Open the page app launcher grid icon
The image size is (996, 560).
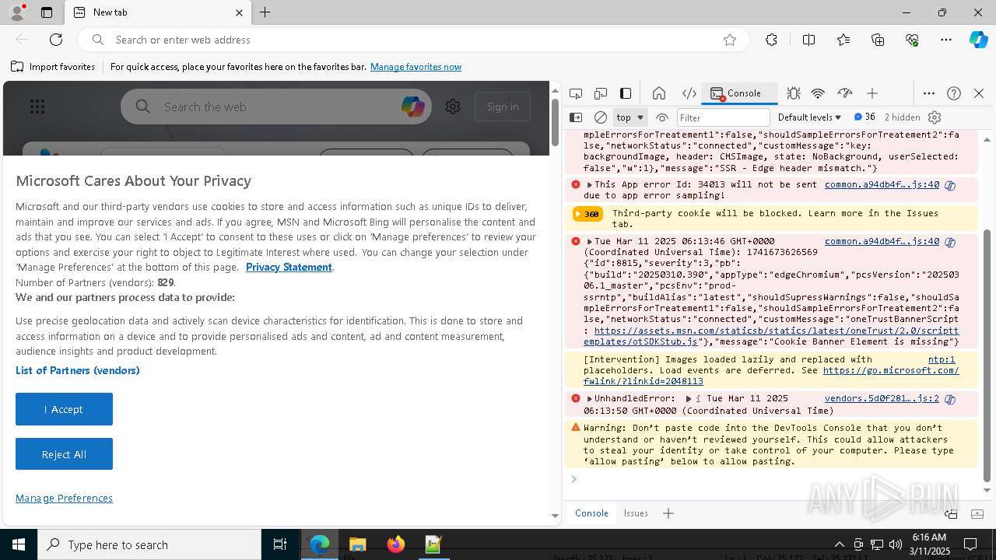click(37, 107)
